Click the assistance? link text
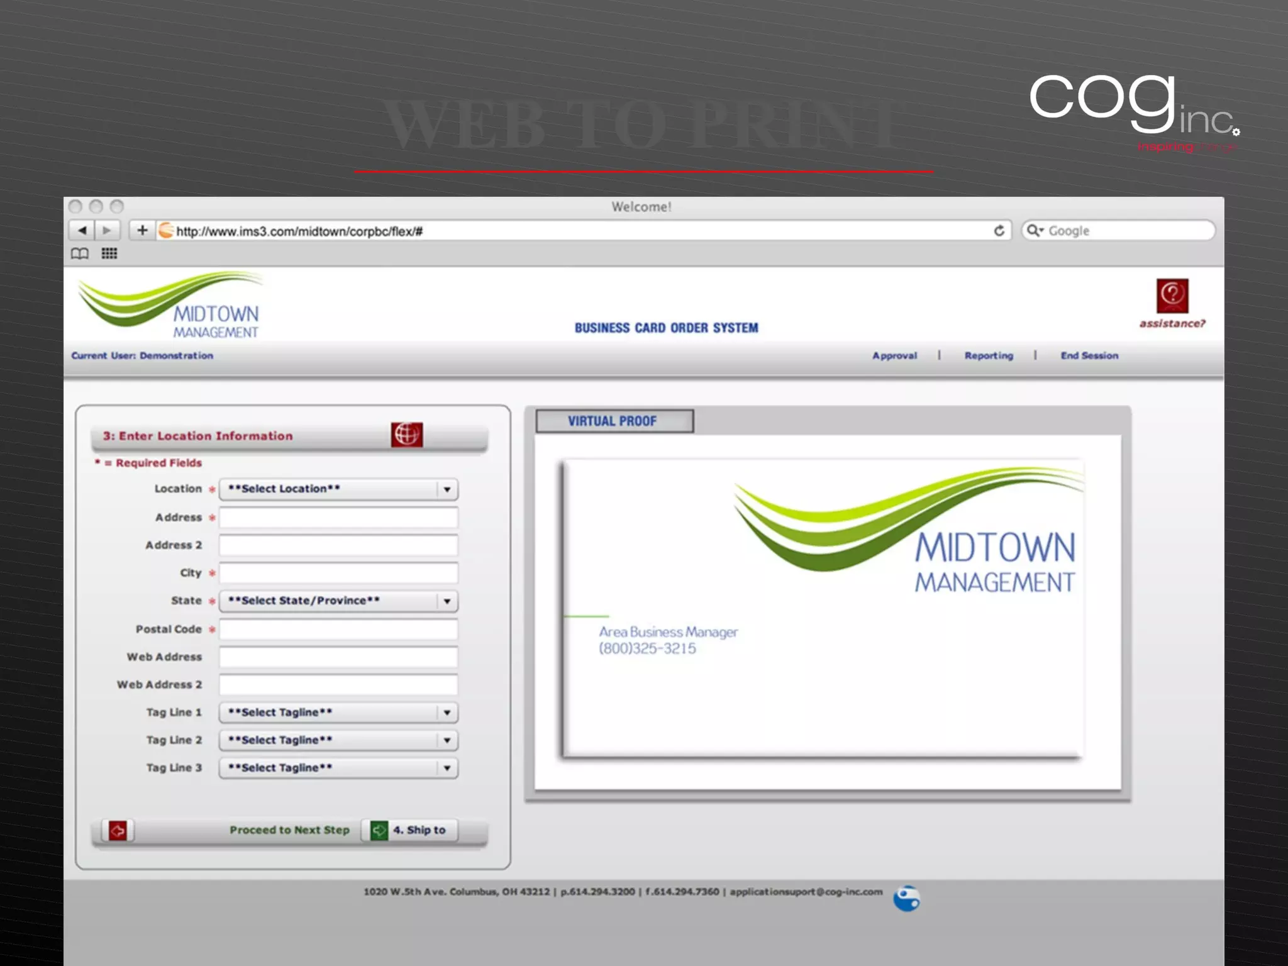The height and width of the screenshot is (966, 1288). 1172,323
